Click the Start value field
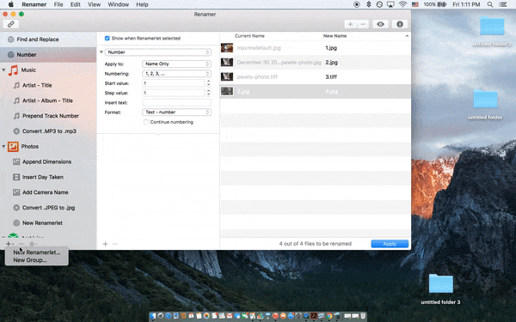 tap(173, 83)
